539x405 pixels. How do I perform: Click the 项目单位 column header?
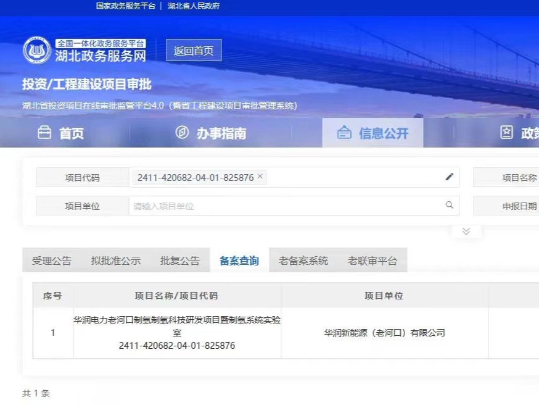click(384, 296)
